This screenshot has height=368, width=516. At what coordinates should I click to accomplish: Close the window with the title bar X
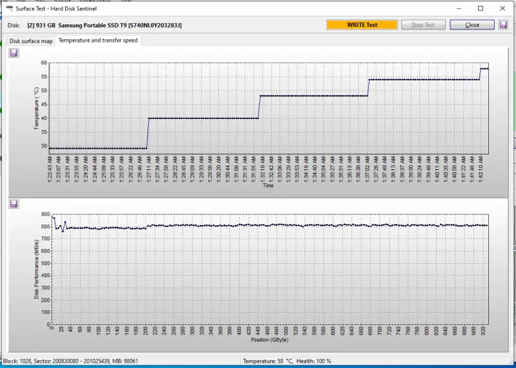(502, 8)
